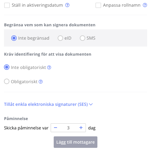152x153 pixels.
Task: Choose SMS signing restriction
Action: [x=83, y=38]
